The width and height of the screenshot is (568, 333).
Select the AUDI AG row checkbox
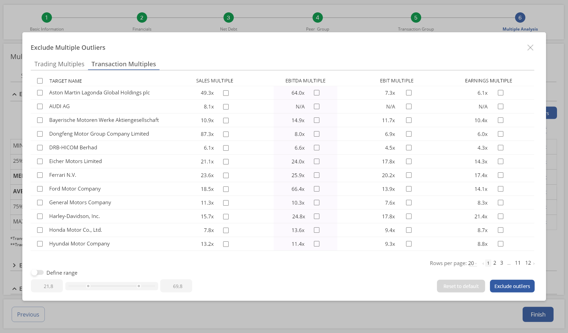(40, 106)
